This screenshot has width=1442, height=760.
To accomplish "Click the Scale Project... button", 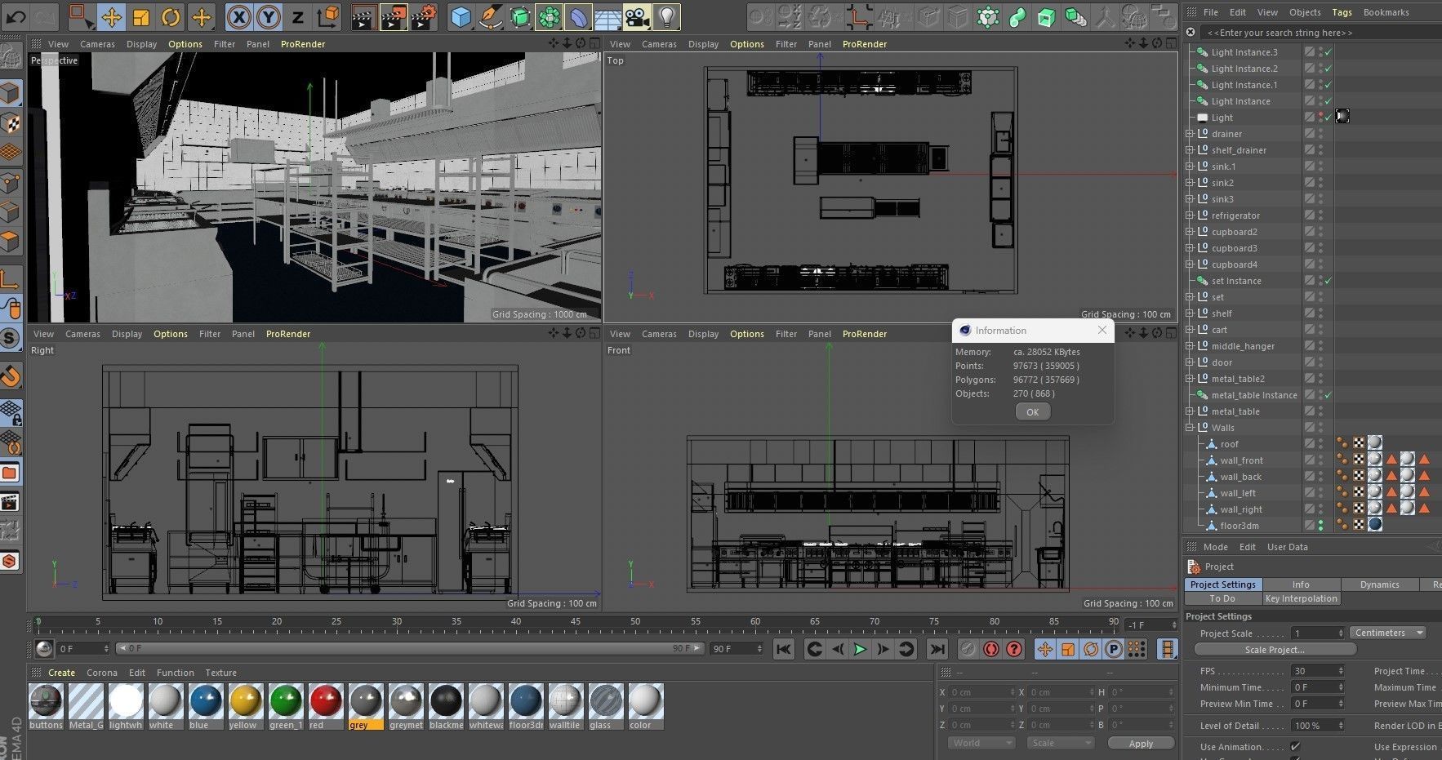I will (x=1275, y=650).
